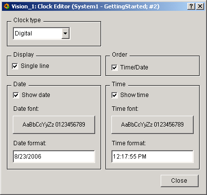Turn off the Show time checkbox
Image resolution: width=207 pixels, height=195 pixels.
(114, 95)
